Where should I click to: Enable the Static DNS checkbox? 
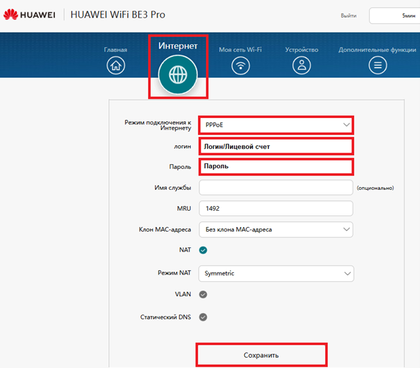[203, 317]
